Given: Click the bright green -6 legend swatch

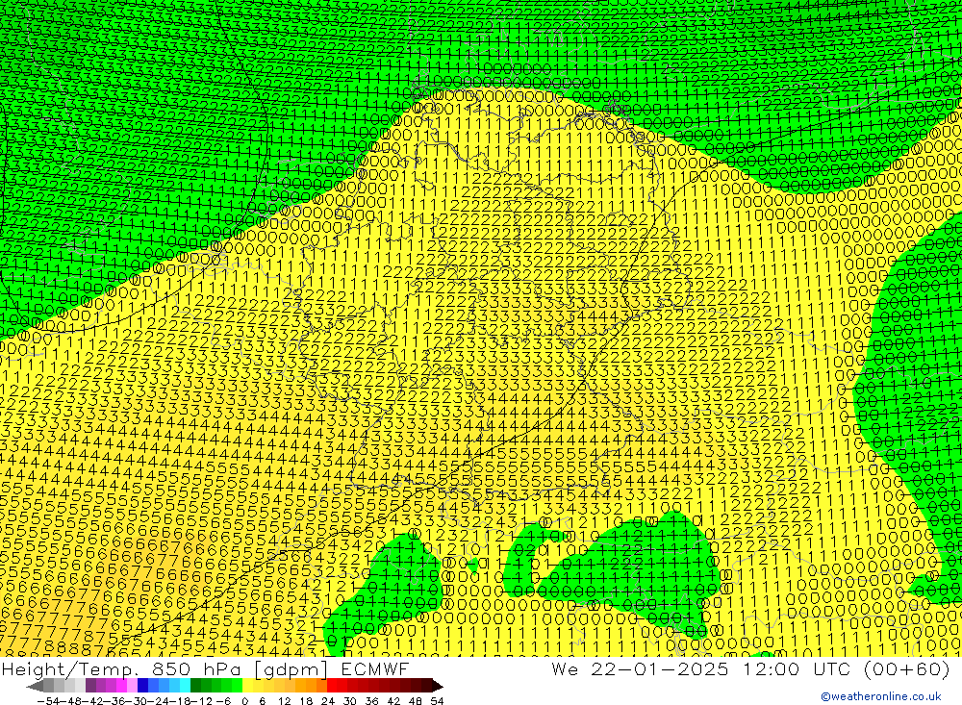Looking at the screenshot, I should (x=237, y=686).
